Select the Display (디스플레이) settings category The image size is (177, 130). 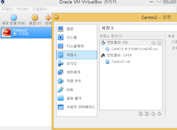click(x=77, y=46)
